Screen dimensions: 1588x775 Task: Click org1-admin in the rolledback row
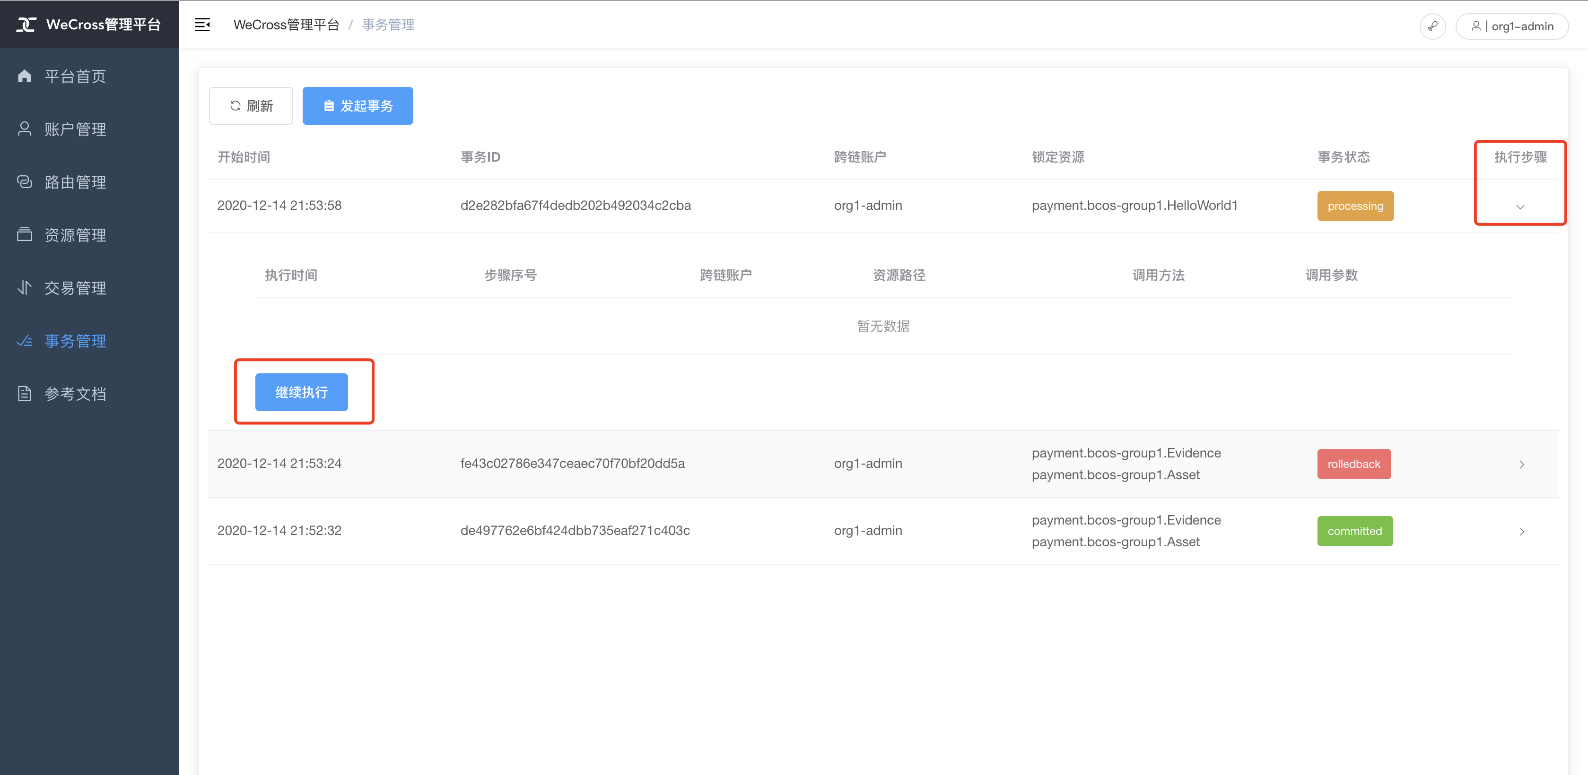(868, 463)
